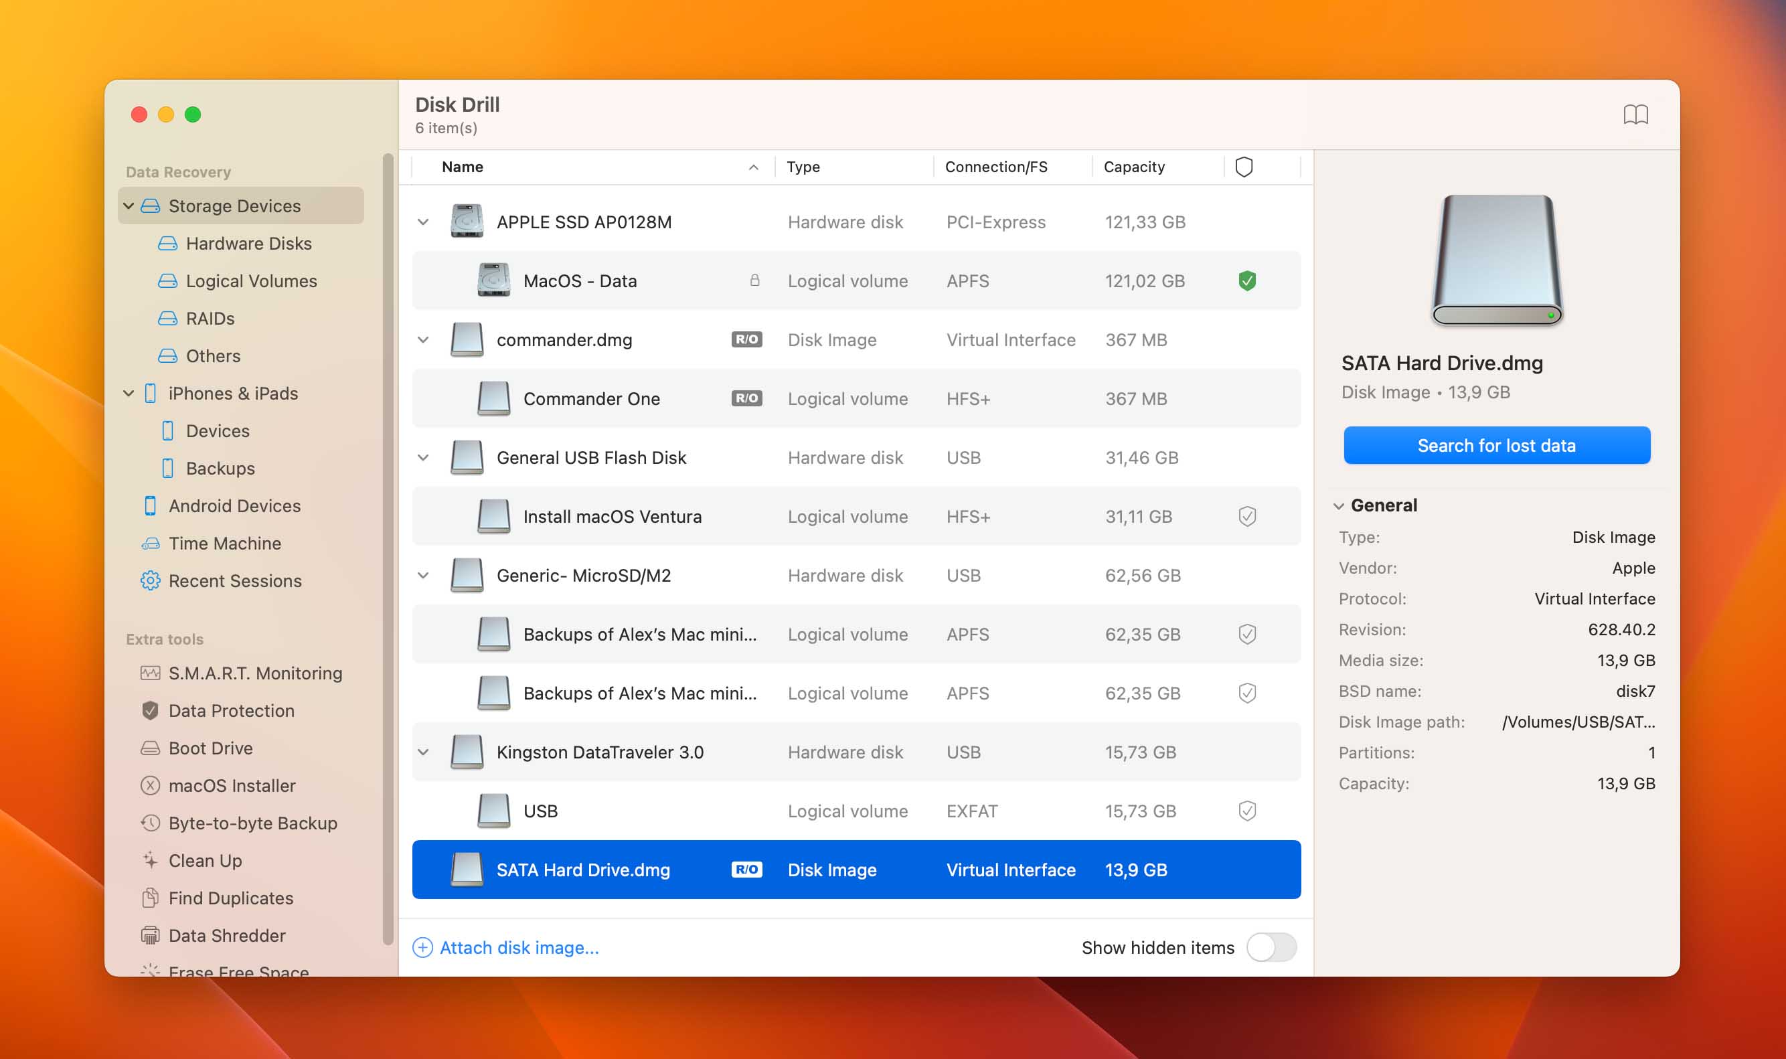Click 121,02 GB capacity cell

(x=1145, y=281)
